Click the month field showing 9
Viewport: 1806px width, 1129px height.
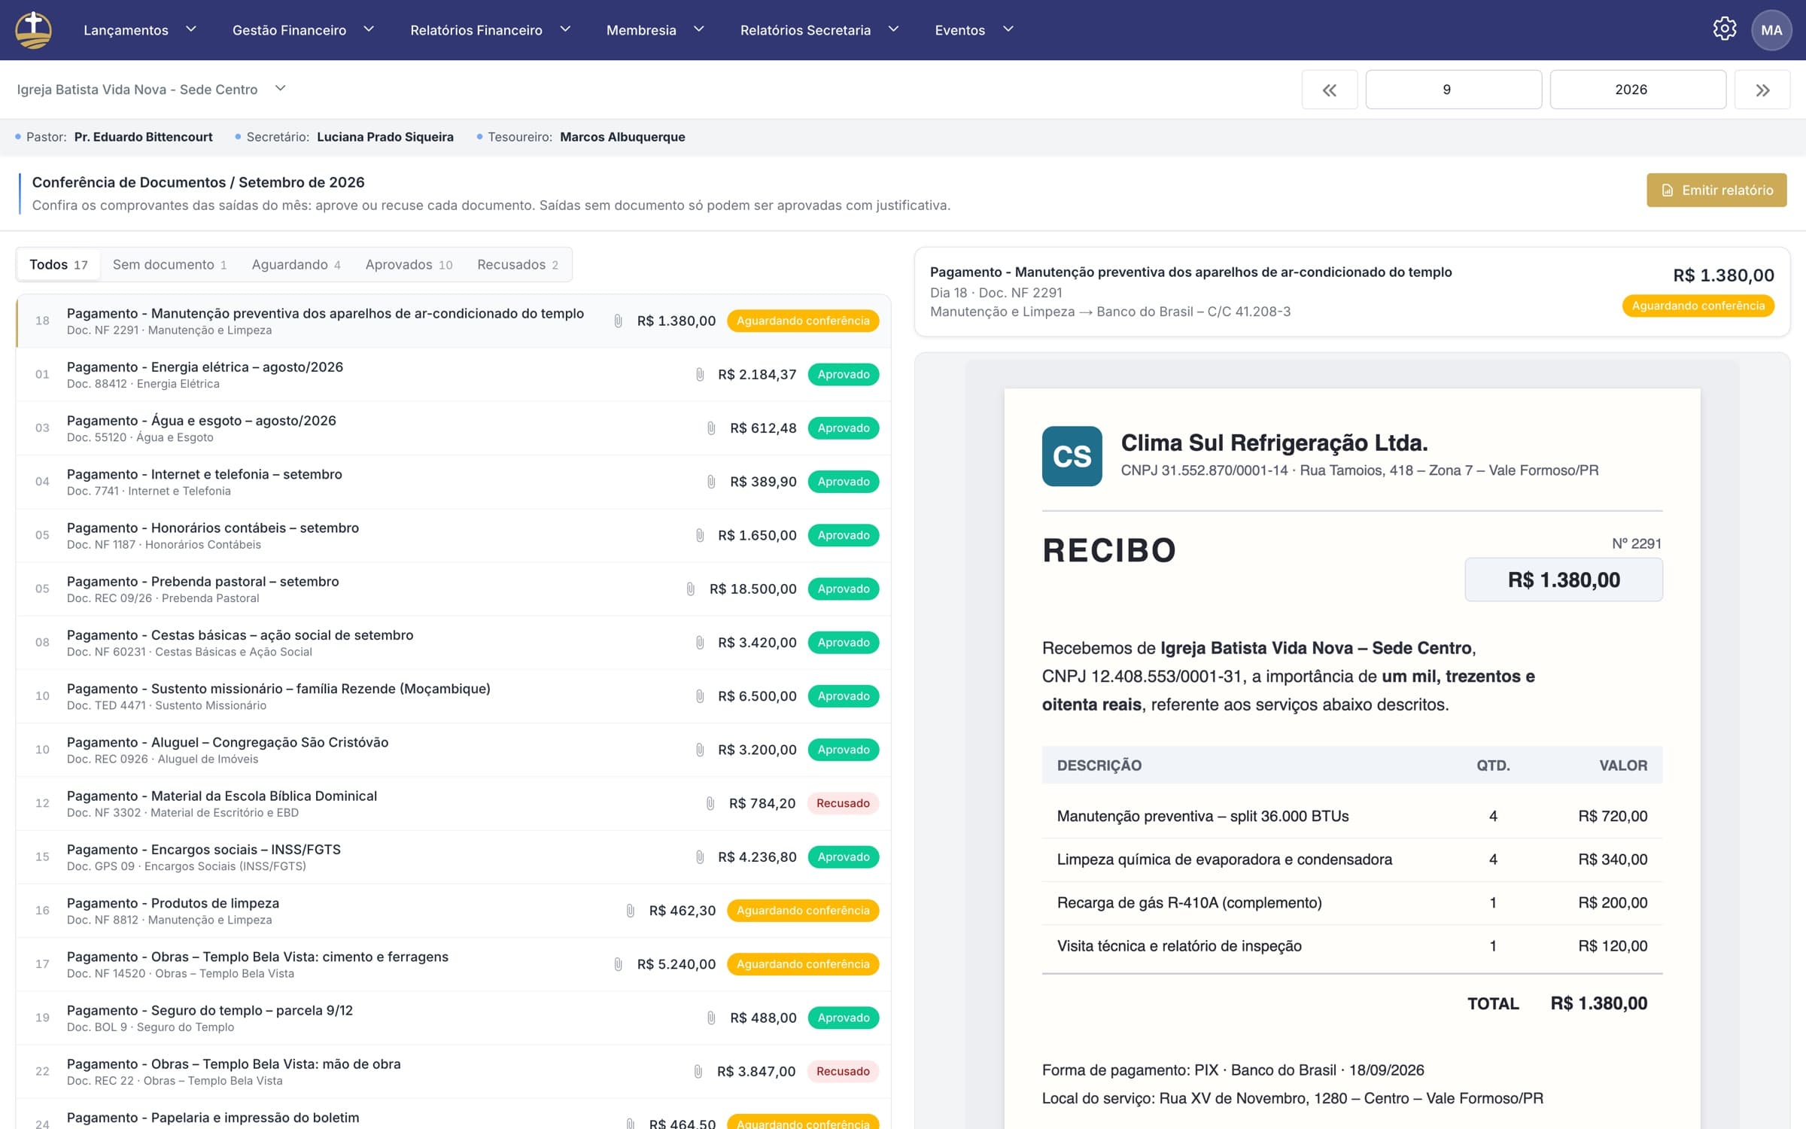[x=1453, y=90]
